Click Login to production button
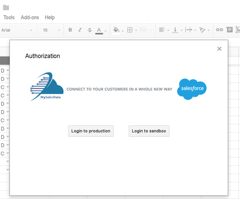The height and width of the screenshot is (199, 240). pyautogui.click(x=91, y=131)
